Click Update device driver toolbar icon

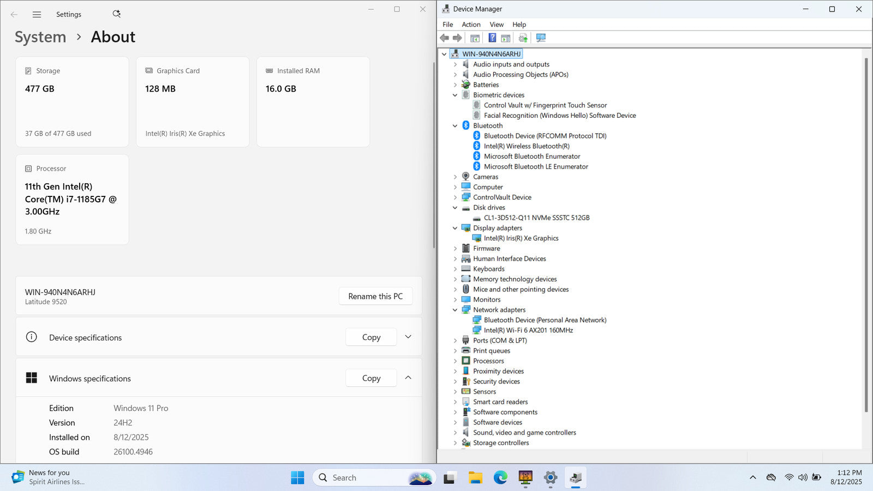(x=523, y=38)
